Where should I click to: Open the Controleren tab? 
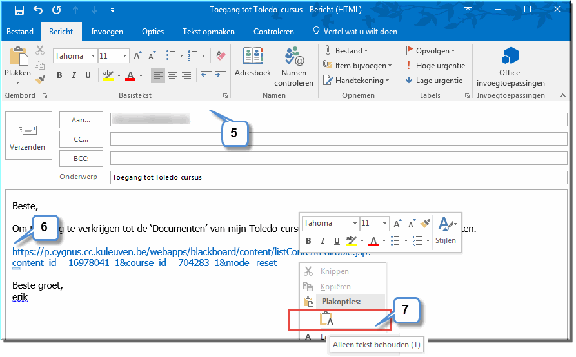point(273,32)
